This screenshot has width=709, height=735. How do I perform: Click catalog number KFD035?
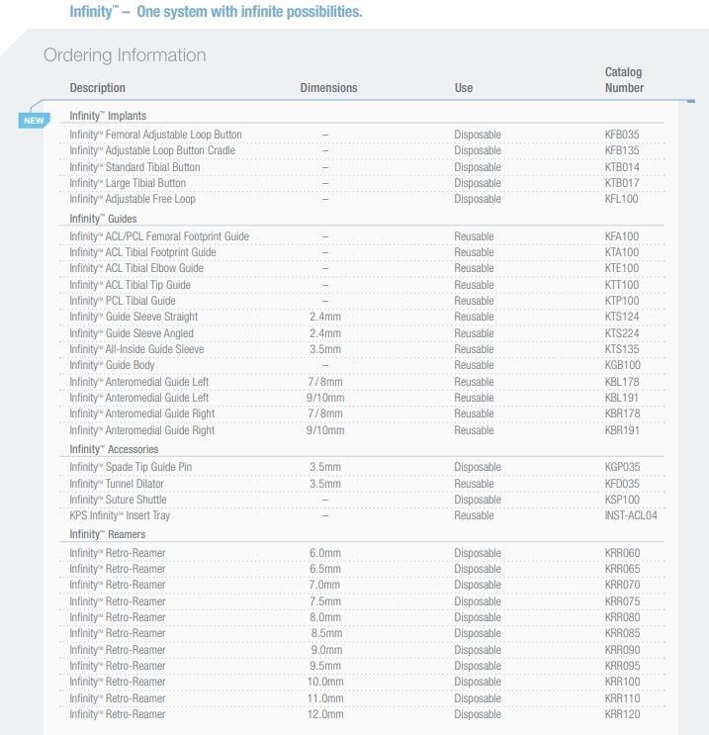pyautogui.click(x=622, y=484)
